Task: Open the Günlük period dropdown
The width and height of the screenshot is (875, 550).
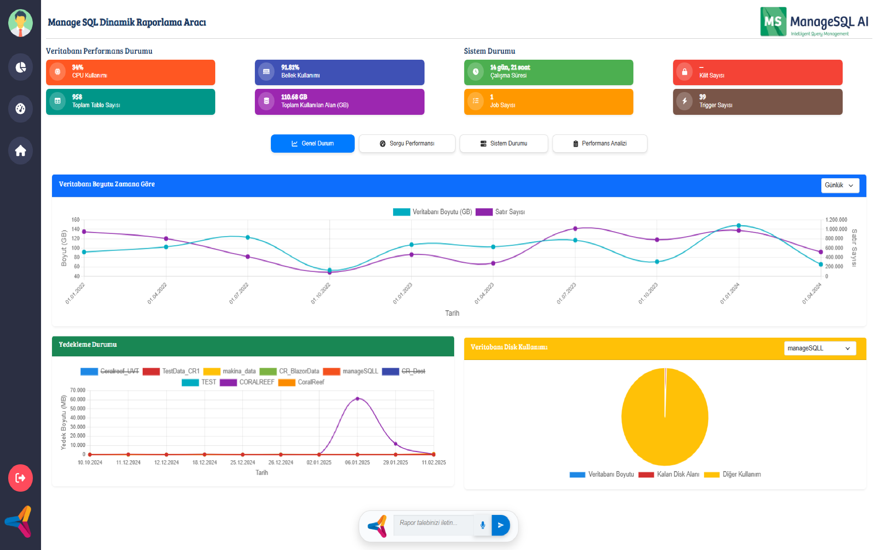Action: pyautogui.click(x=839, y=185)
